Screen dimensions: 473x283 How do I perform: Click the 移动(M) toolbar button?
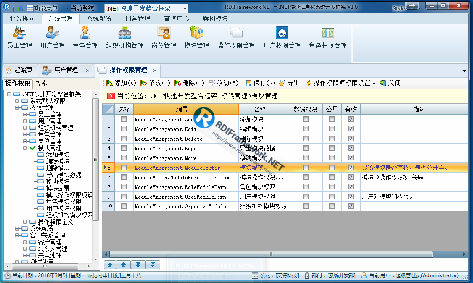click(224, 83)
